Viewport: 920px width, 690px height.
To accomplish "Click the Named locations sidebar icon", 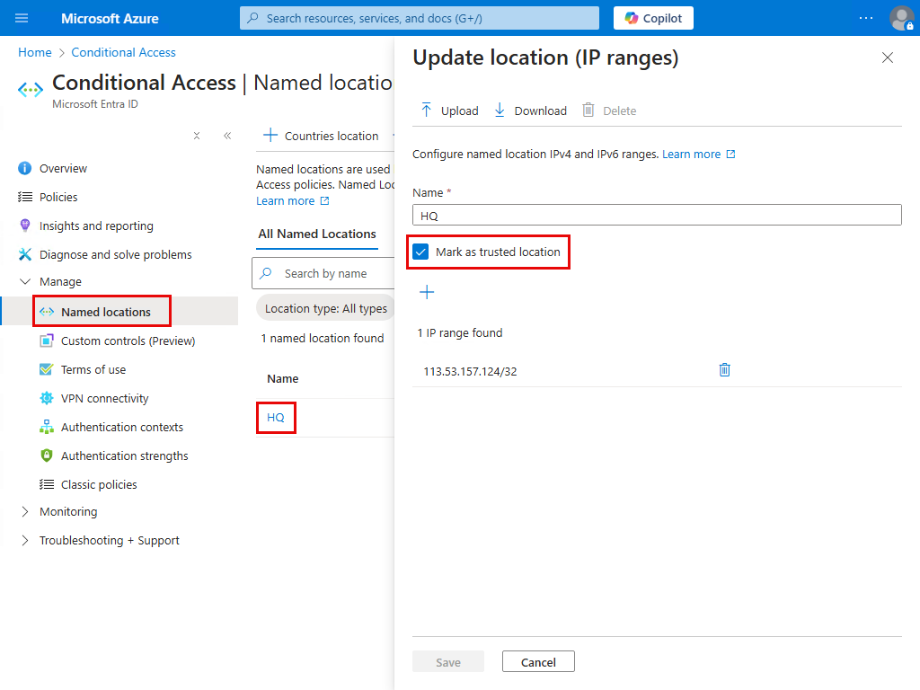I will point(47,312).
